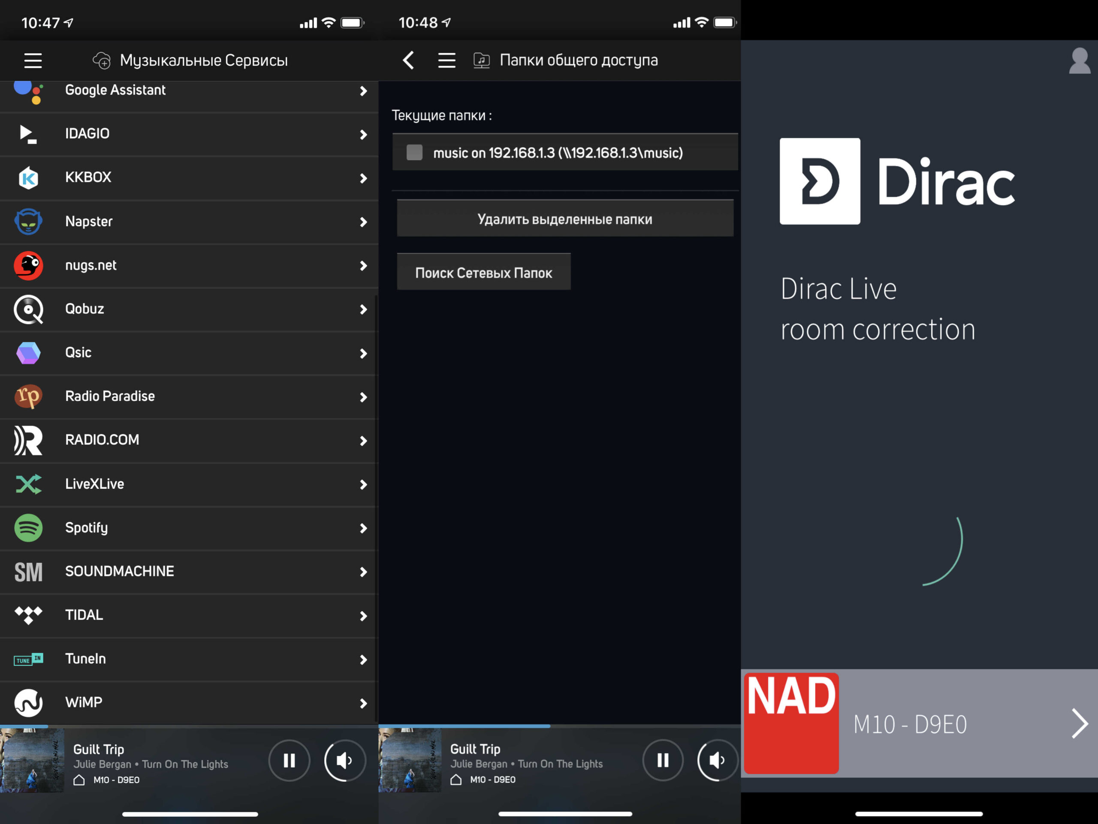The height and width of the screenshot is (824, 1098).
Task: Tap the Dirac Live room correction heading
Action: coord(878,309)
